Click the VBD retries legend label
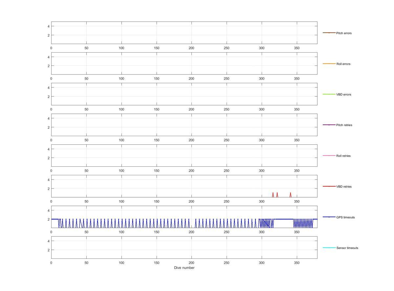 [x=344, y=186]
